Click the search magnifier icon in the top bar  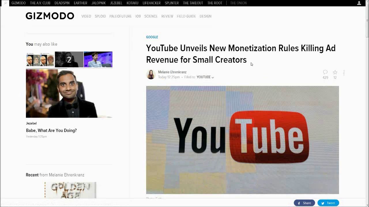point(5,3)
